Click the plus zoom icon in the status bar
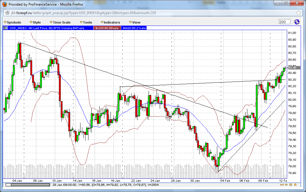Image resolution: width=306 pixels, height=192 pixels. tap(291, 185)
